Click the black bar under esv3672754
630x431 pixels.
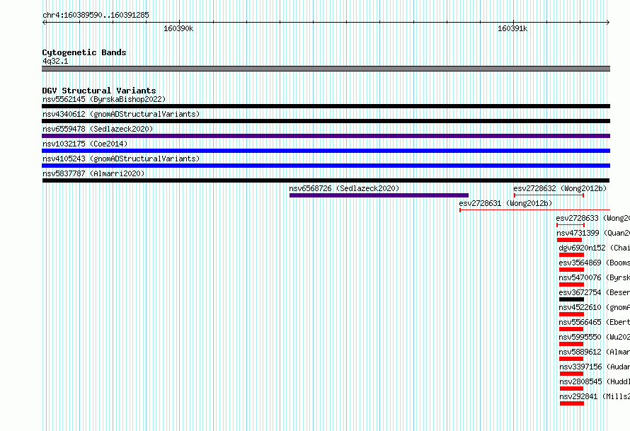[571, 299]
